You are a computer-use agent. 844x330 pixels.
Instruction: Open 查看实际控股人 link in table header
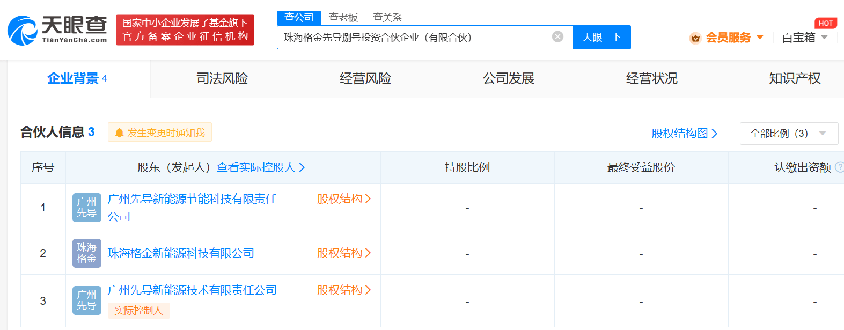click(261, 167)
